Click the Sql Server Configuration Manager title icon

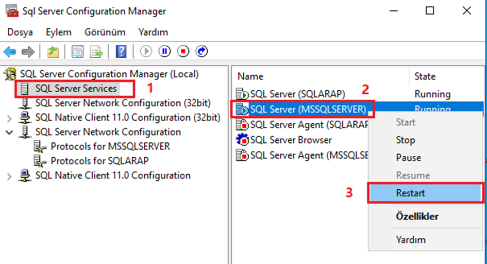pyautogui.click(x=12, y=11)
